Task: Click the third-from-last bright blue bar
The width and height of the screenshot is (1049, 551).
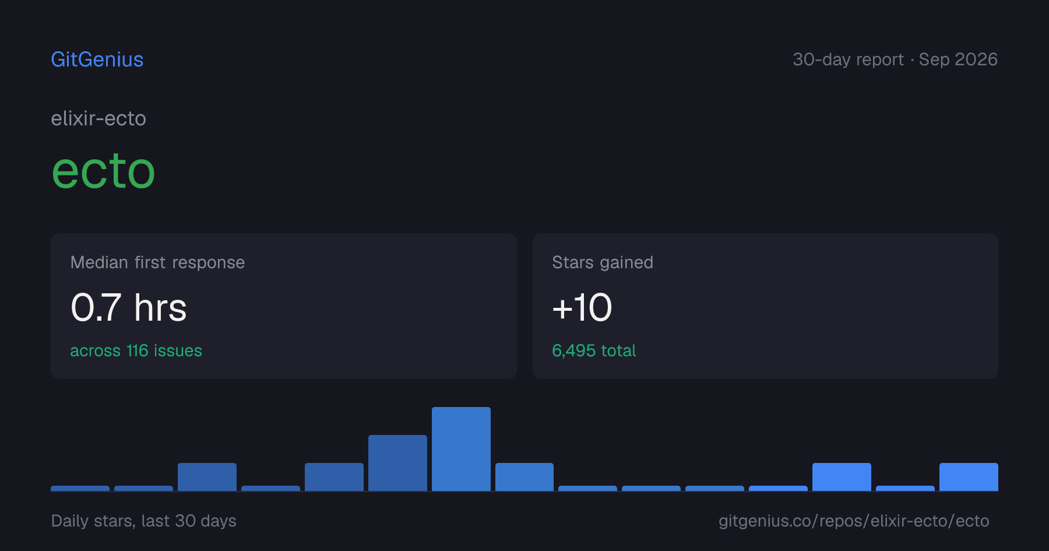Action: 842,477
